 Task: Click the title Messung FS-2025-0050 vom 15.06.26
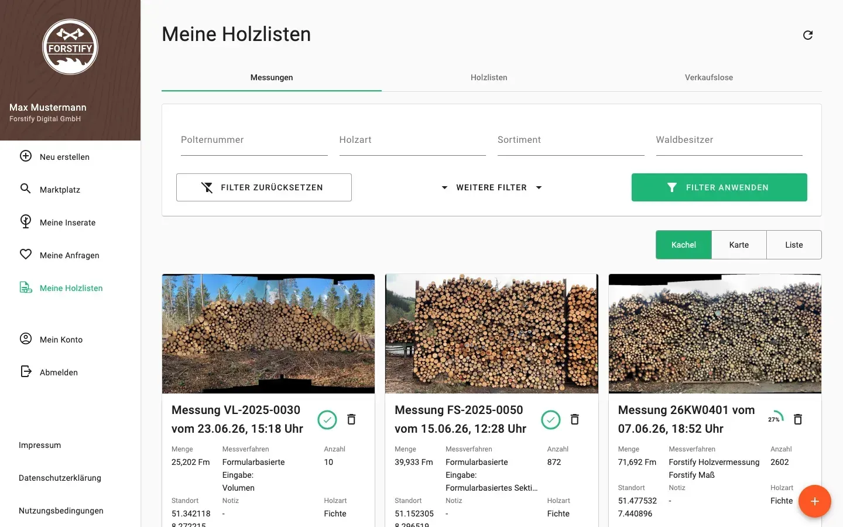coord(460,419)
